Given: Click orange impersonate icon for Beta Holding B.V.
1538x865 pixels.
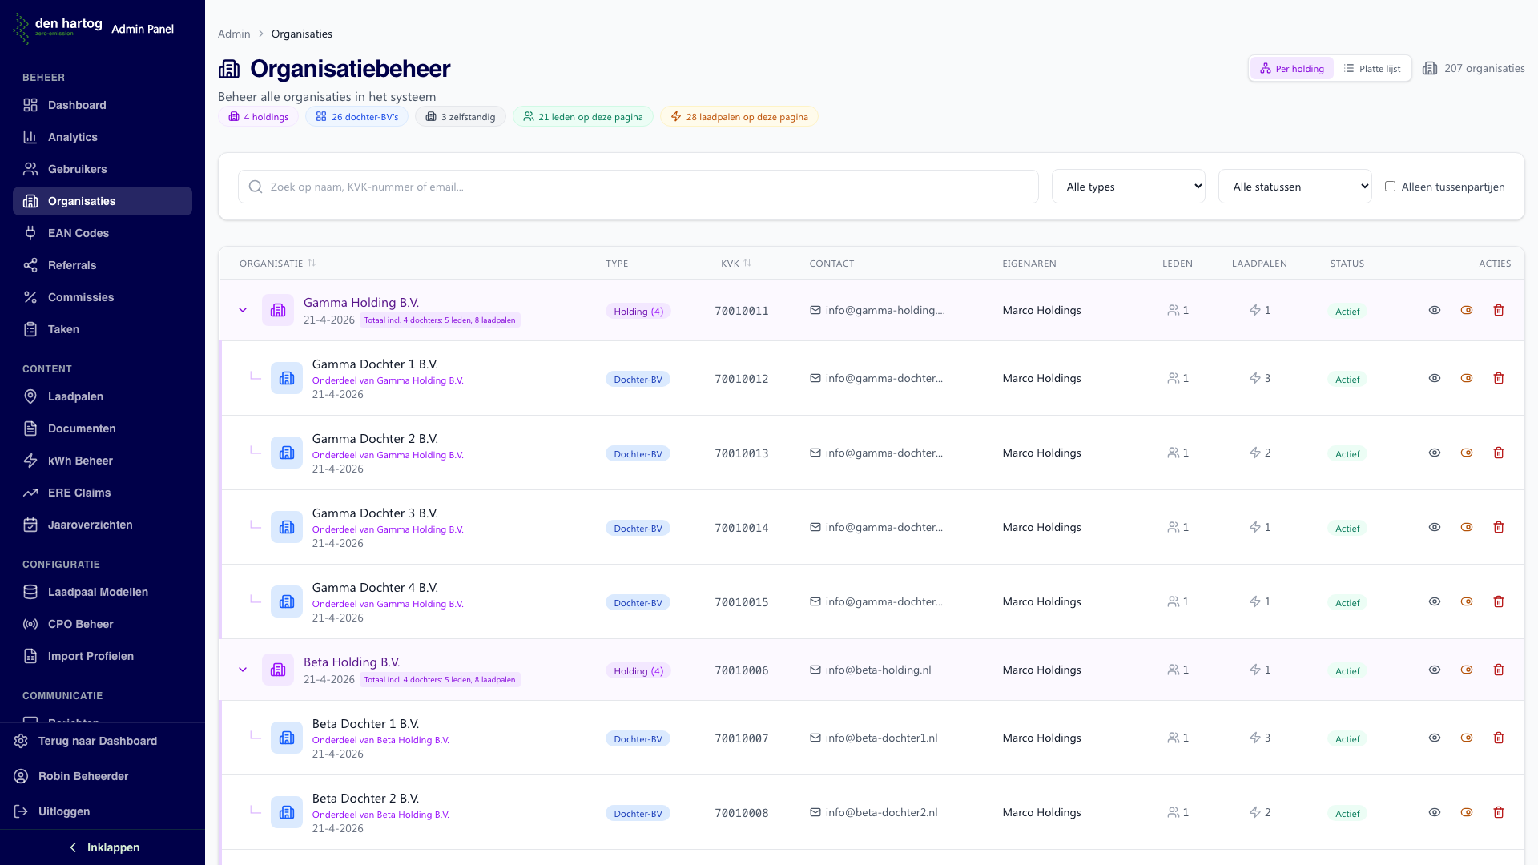Looking at the screenshot, I should pos(1466,670).
